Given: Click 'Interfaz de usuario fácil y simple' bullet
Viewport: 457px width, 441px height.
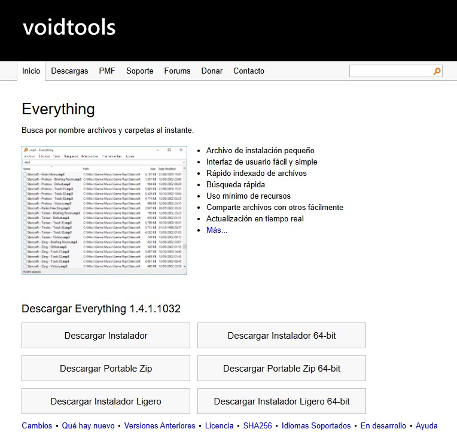Looking at the screenshot, I should pyautogui.click(x=262, y=162).
